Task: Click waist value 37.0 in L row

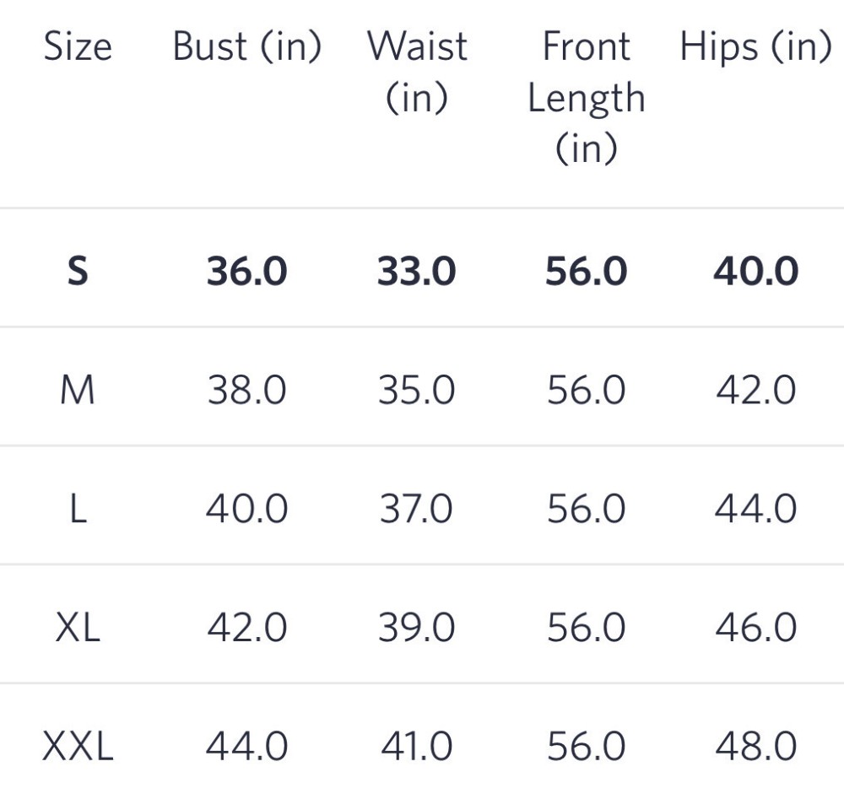Action: click(416, 510)
